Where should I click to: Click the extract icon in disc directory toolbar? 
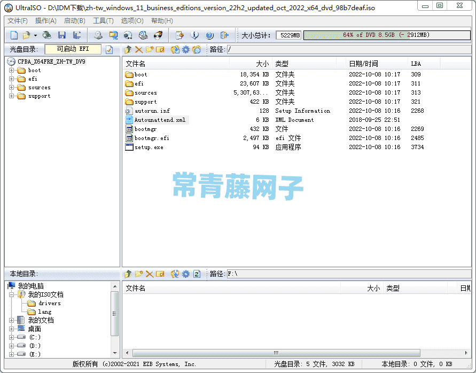tap(175, 50)
